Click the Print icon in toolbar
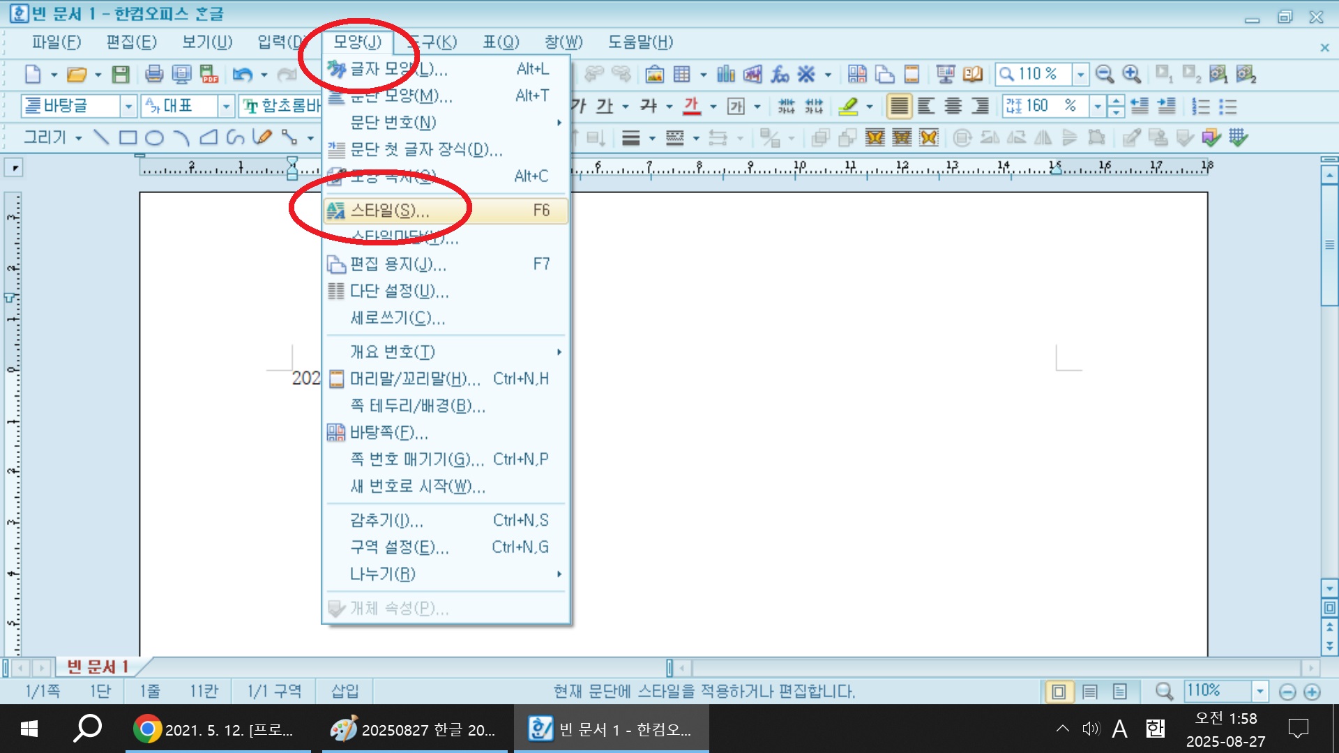The height and width of the screenshot is (753, 1339). pyautogui.click(x=154, y=74)
